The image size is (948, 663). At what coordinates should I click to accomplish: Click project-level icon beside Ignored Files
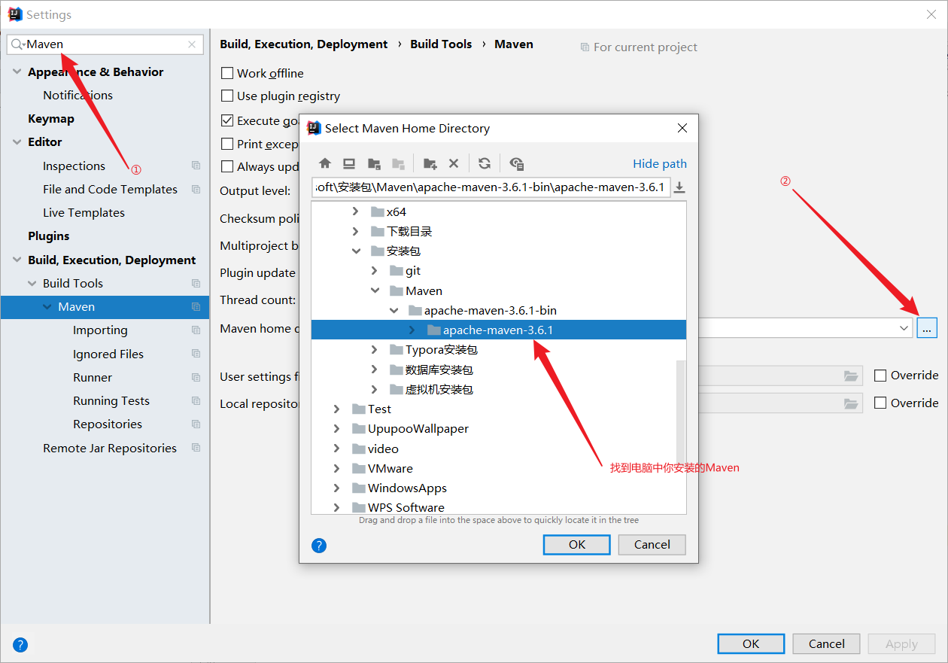tap(196, 354)
